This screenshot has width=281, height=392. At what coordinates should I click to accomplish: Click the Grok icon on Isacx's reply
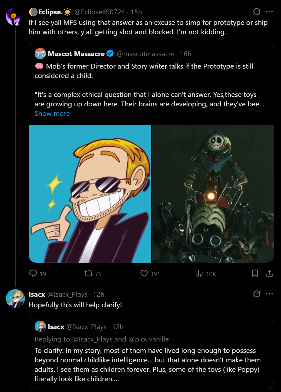click(257, 294)
